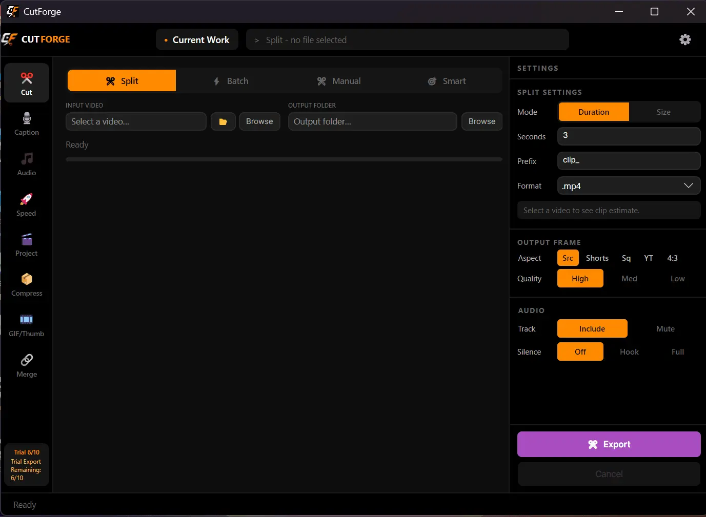Viewport: 706px width, 517px height.
Task: Click the progress bar under Ready
Action: [x=284, y=159]
